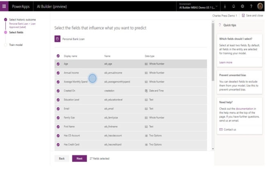The image size is (266, 177).
Task: Click the Two Options icon for Has Credit Card
Action: coord(146,145)
